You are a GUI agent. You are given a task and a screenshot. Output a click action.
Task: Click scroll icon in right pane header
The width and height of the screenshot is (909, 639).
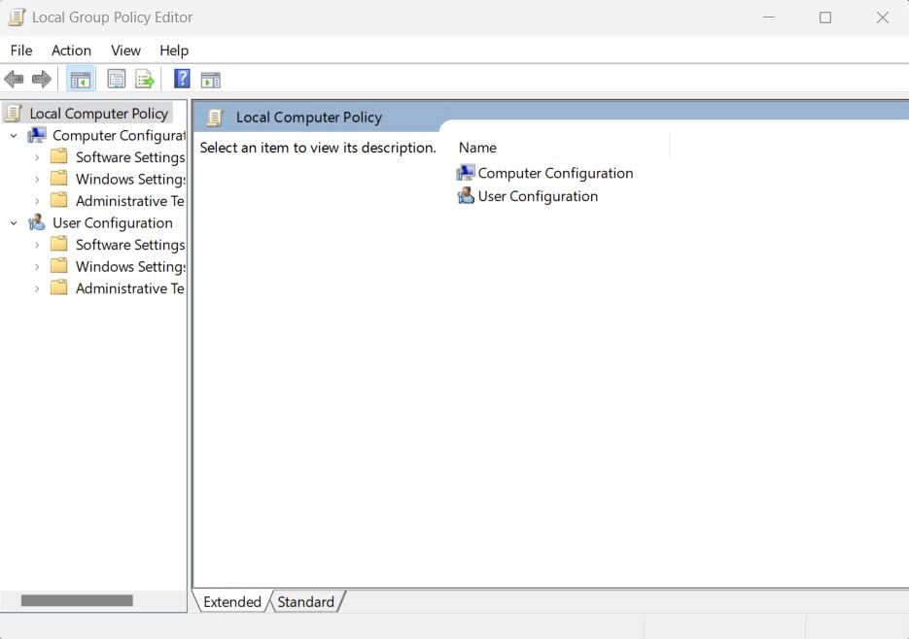click(x=215, y=118)
